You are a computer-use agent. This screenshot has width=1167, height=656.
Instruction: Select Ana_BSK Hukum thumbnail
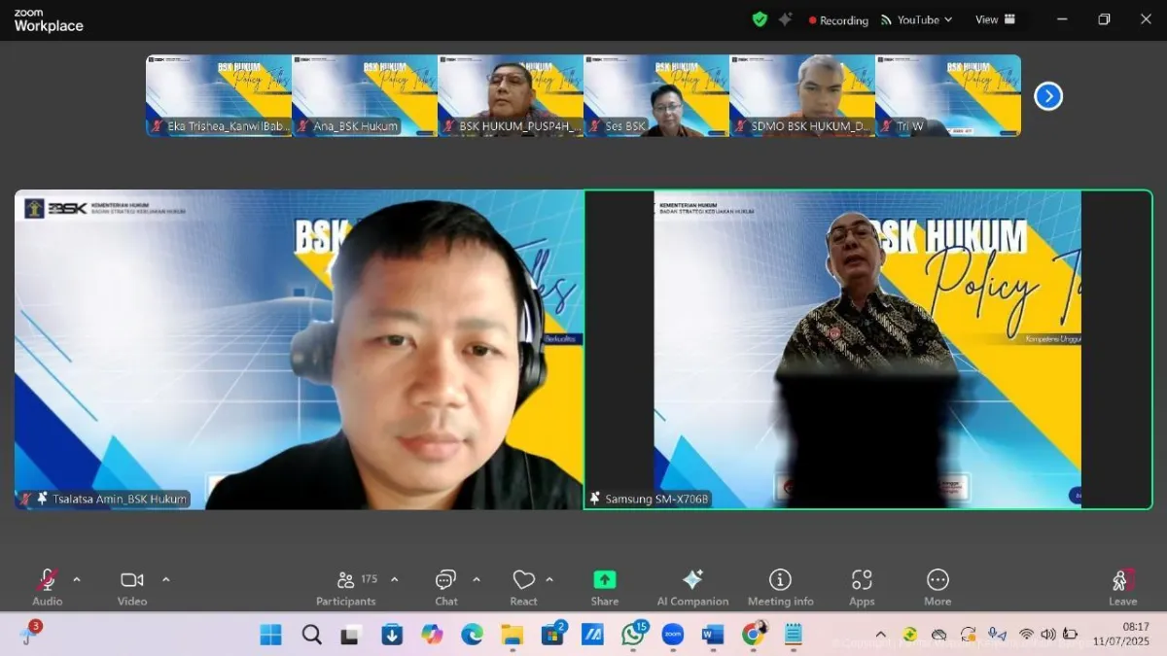coord(365,95)
